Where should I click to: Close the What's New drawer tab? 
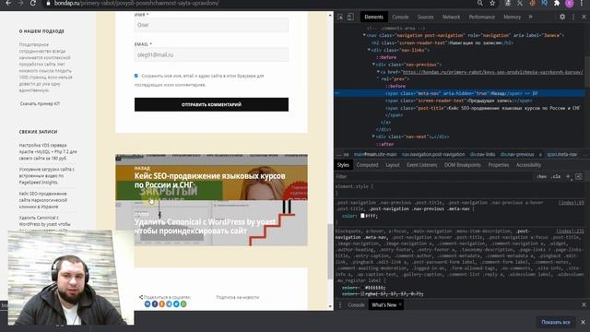399,304
